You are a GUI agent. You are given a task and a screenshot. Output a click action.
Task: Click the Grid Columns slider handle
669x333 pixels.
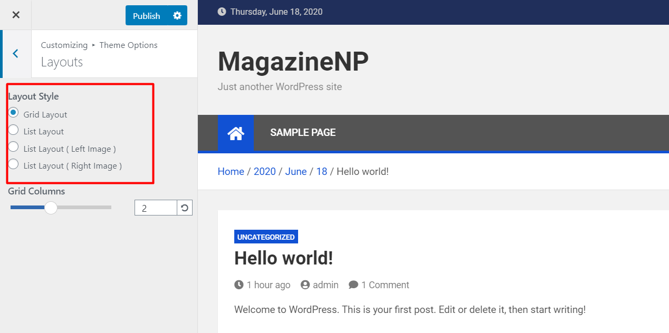pos(51,208)
